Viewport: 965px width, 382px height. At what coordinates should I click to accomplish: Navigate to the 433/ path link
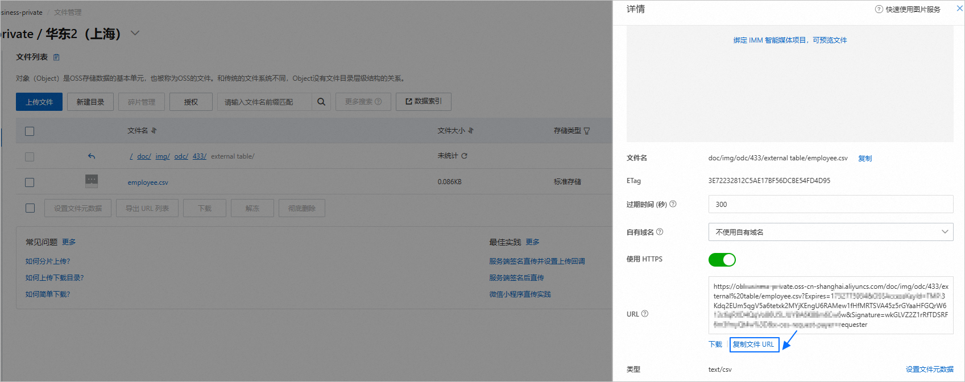tap(200, 156)
